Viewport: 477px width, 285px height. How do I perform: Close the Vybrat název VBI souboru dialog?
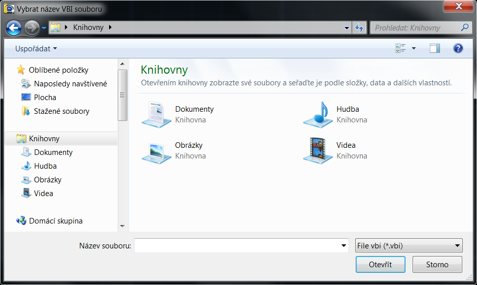point(458,6)
